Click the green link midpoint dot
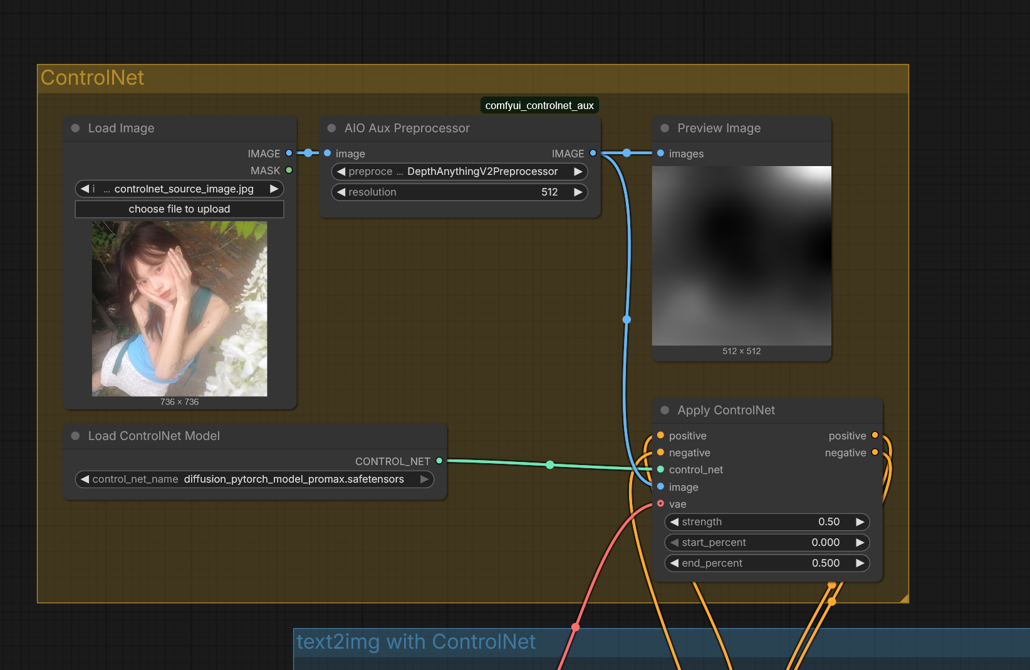1030x670 pixels. [550, 464]
